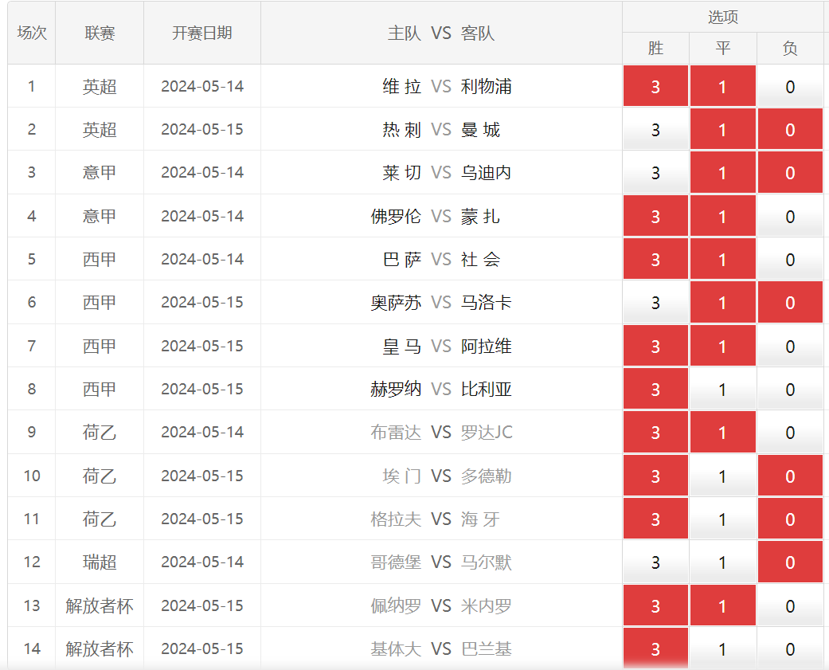Select 负 (0) for 维拉 VS 利物浦

pos(790,86)
